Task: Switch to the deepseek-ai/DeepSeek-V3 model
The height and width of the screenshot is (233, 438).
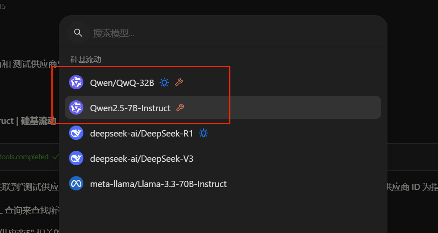Action: pos(142,159)
